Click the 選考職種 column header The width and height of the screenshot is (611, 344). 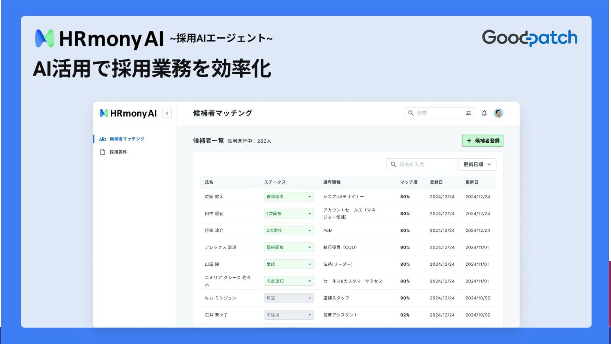tap(332, 182)
